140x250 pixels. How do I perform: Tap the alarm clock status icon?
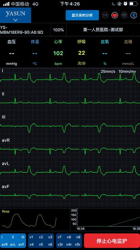pyautogui.click(x=125, y=4)
